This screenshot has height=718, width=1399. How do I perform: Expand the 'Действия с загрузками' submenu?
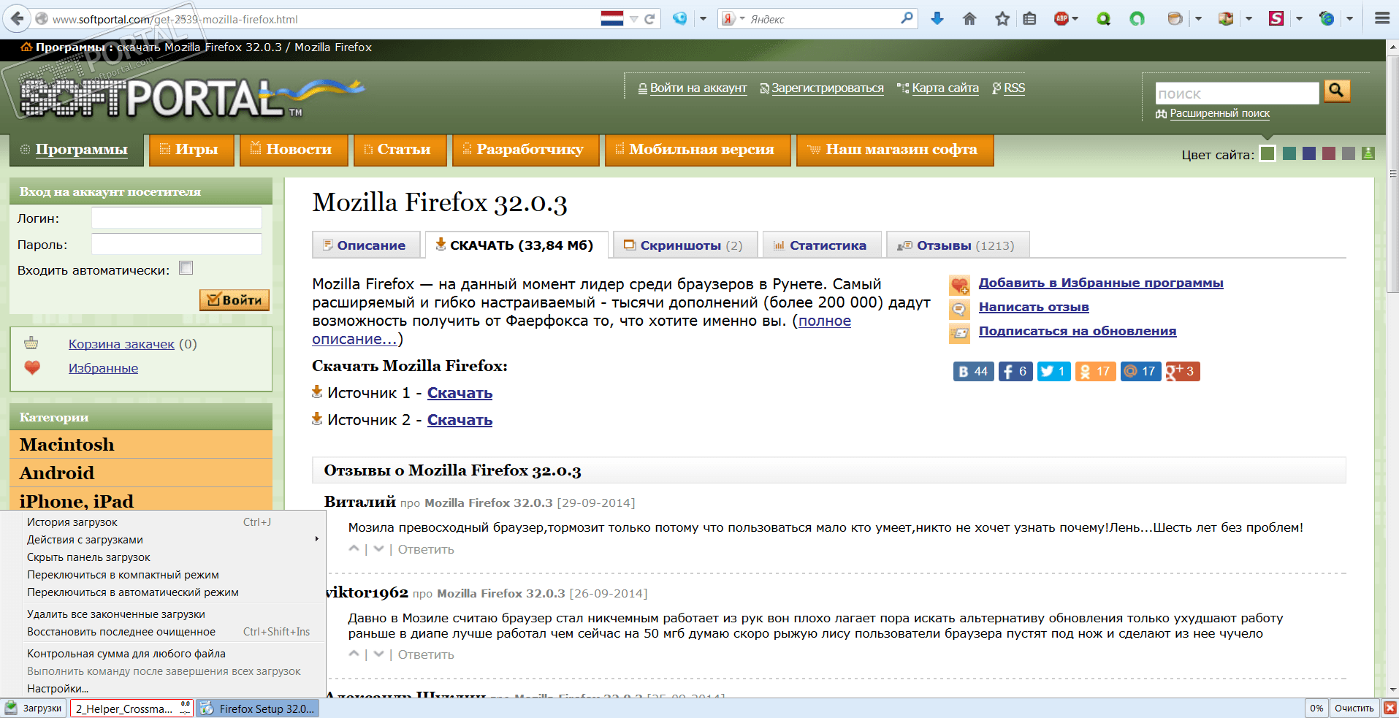tap(163, 539)
